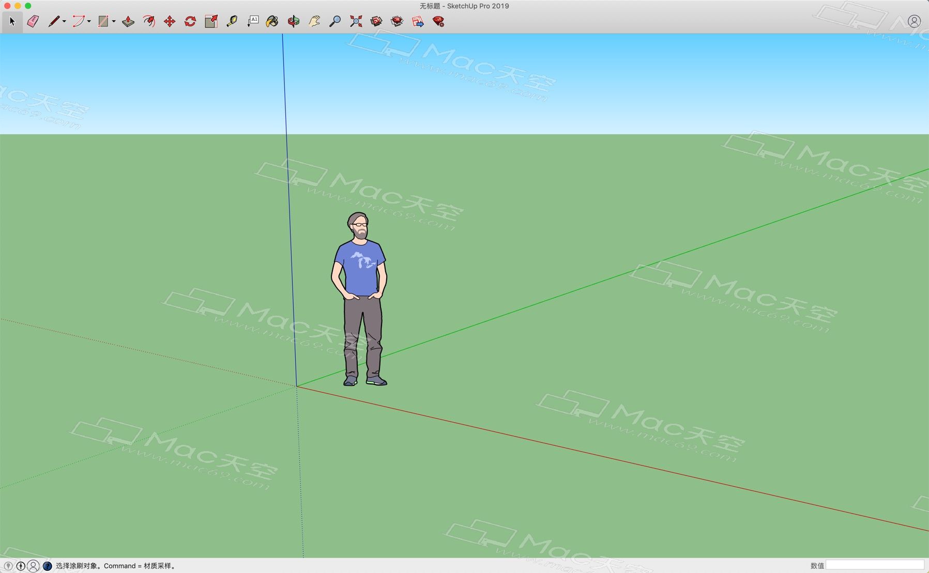929x573 pixels.
Task: Click the Zoom Extents tool
Action: pyautogui.click(x=356, y=21)
